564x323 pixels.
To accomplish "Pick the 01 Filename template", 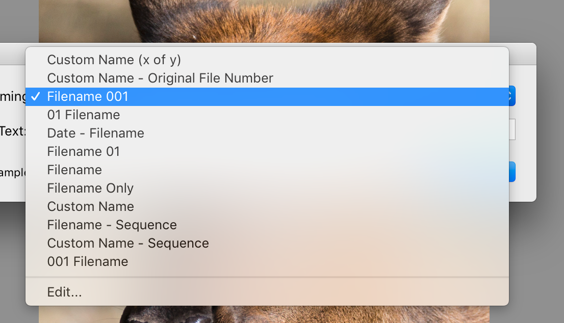I will (x=84, y=115).
